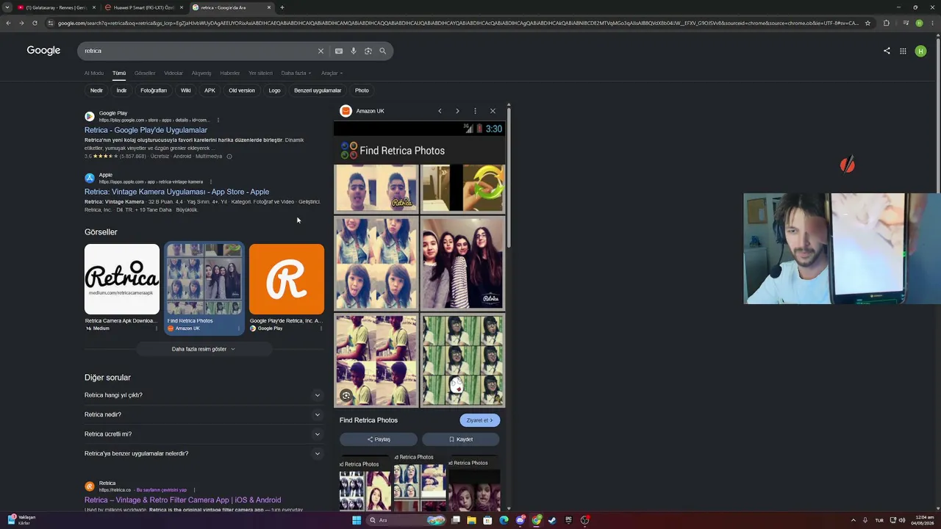Click the retrica search input field
Image resolution: width=941 pixels, height=529 pixels.
tap(198, 51)
